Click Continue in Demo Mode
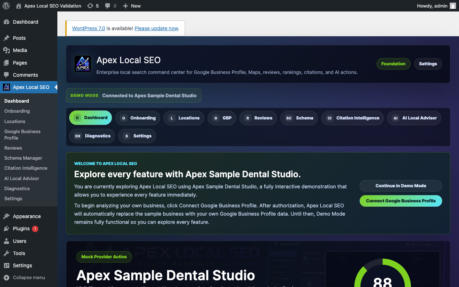Viewport: 459px width, 287px height. (x=401, y=186)
